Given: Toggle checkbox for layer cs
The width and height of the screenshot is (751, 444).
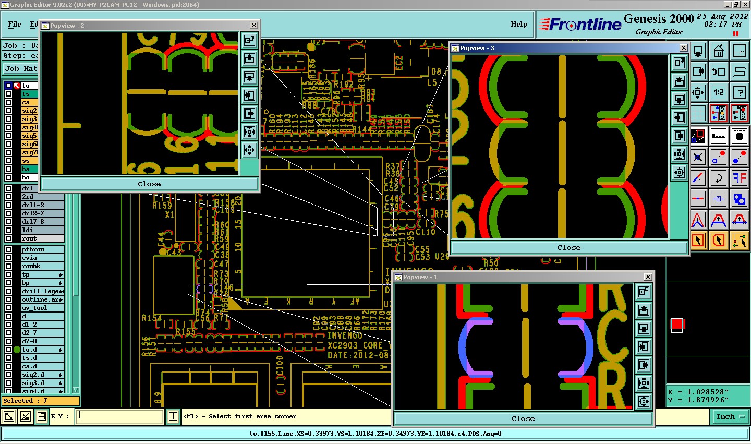Looking at the screenshot, I should 8,102.
